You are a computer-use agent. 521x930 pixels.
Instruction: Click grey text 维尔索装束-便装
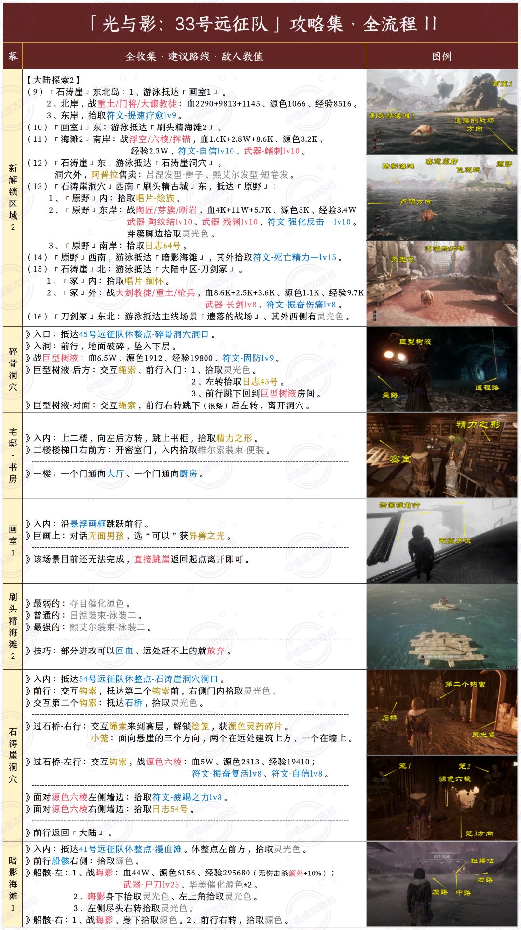coord(231,450)
